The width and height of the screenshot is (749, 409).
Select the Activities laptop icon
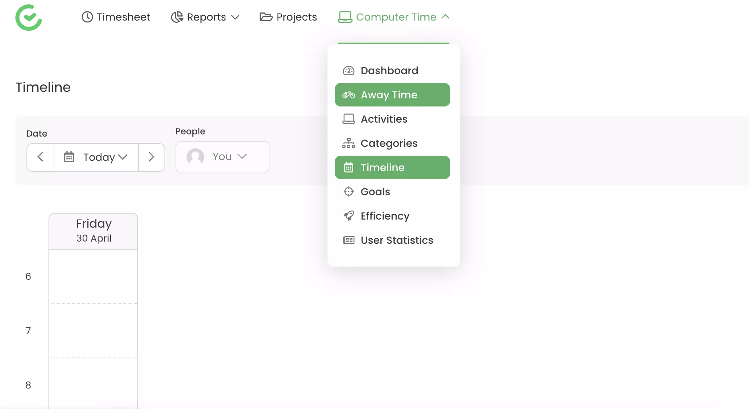tap(348, 119)
